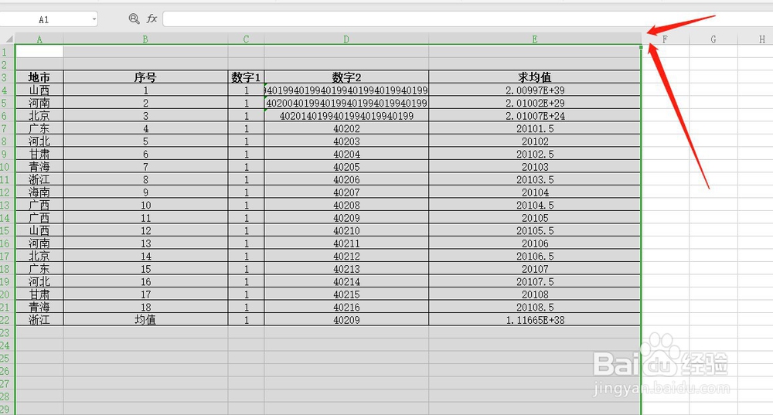Click the header cell 序号
The image size is (773, 415).
coord(145,77)
